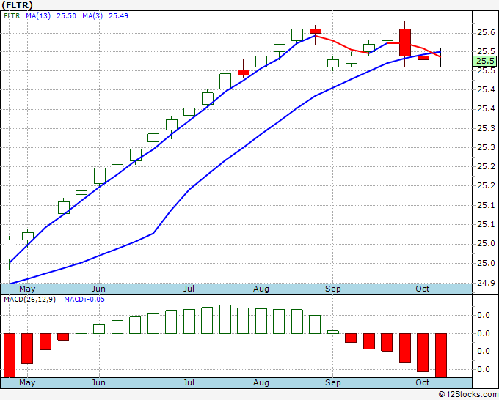499x400 pixels.
Task: Click the MA(3) indicator label
Action: click(x=92, y=16)
